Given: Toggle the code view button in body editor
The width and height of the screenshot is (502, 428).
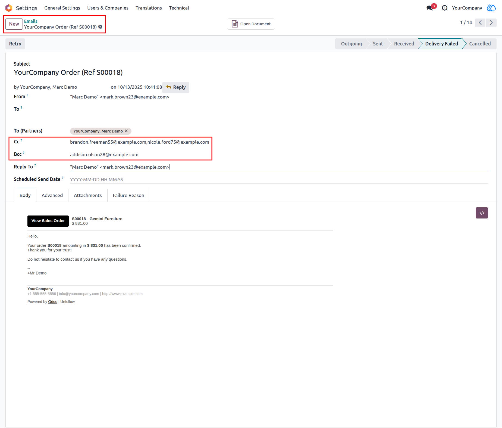Looking at the screenshot, I should point(482,213).
